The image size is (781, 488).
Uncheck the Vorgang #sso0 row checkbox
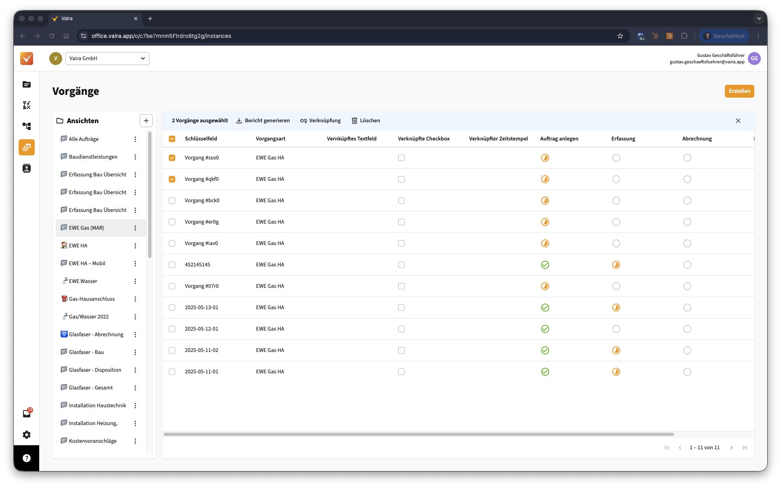[172, 158]
